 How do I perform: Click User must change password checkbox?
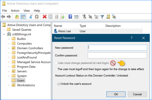point(56,63)
